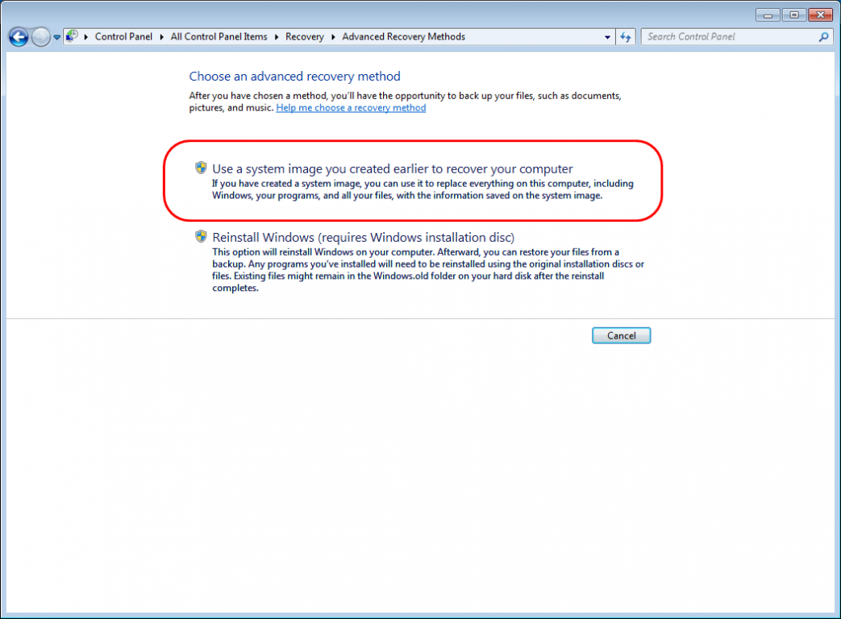Click shield icon beside Reinstall Windows
The height and width of the screenshot is (619, 841).
coord(201,236)
